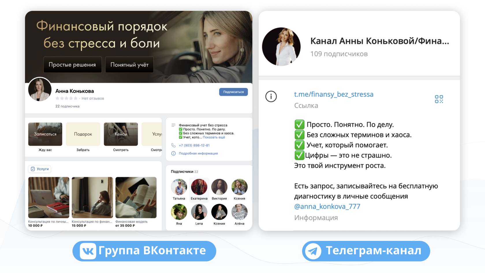The width and height of the screenshot is (485, 273).
Task: Open the Кейсы menu tile
Action: (x=121, y=134)
